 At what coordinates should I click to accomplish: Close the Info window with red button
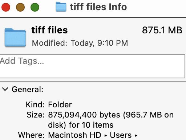[6, 7]
